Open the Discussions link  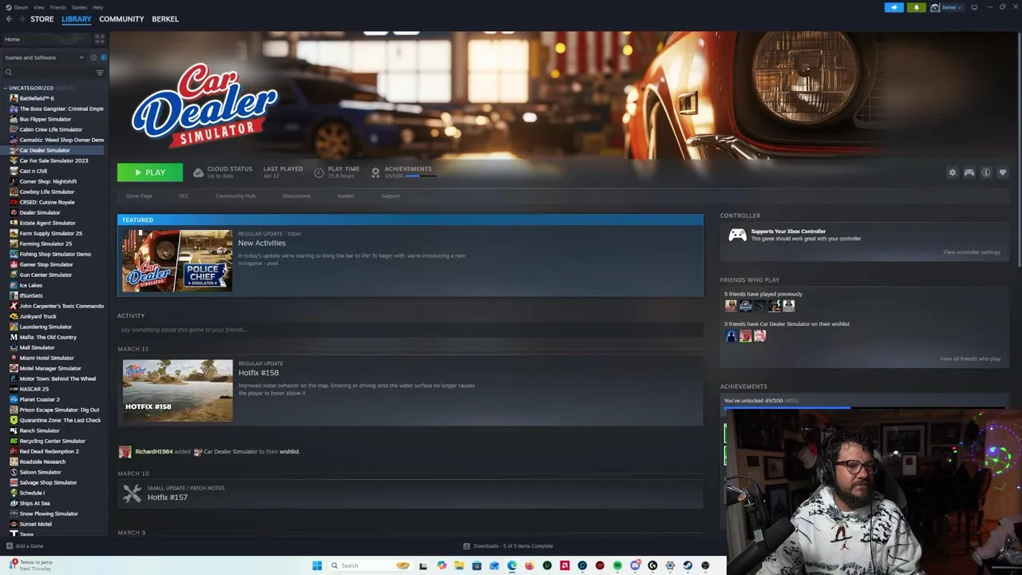point(296,196)
